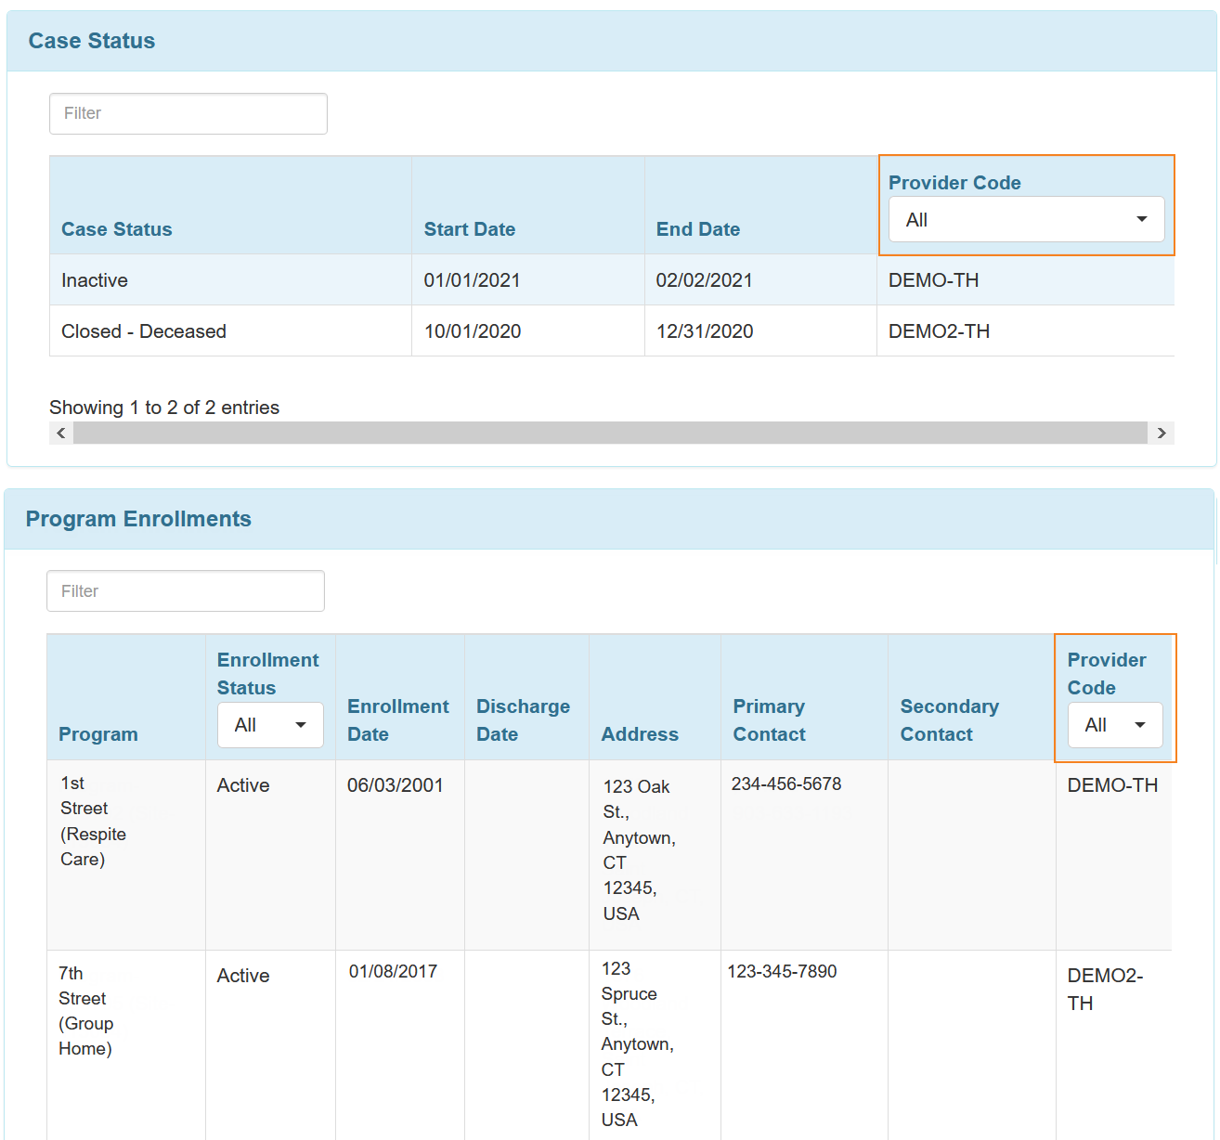
Task: Sort by the Case Status column header
Action: (117, 229)
